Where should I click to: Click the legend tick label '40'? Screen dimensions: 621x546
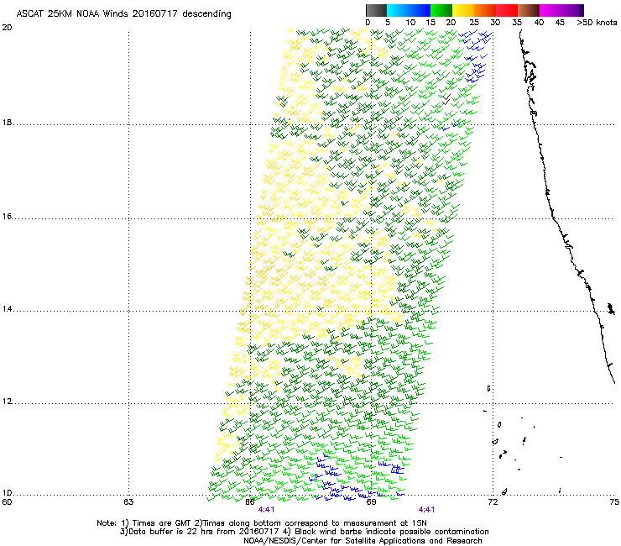[x=539, y=22]
